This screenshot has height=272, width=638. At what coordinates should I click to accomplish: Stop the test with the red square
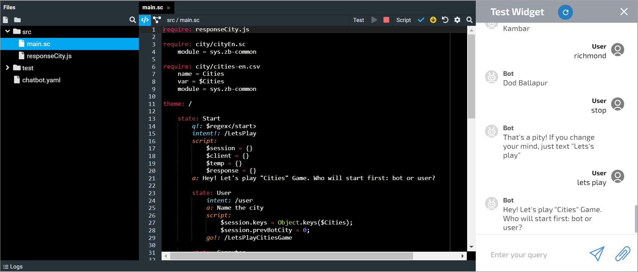coord(386,20)
